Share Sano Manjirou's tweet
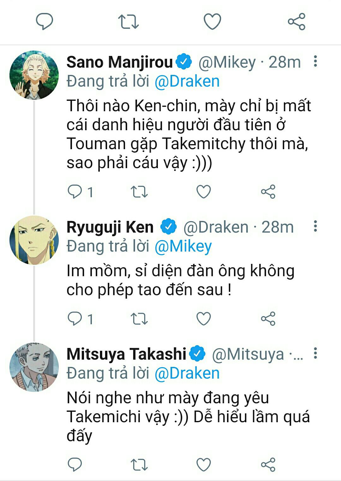 (268, 192)
